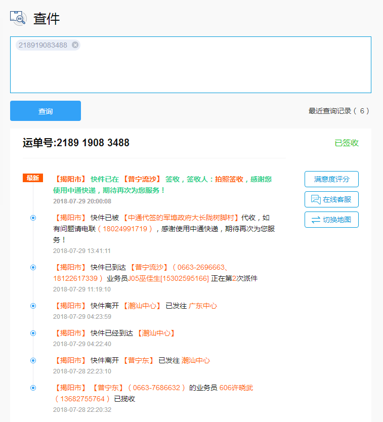
Task: Click the 查件 page title
Action: pyautogui.click(x=46, y=19)
